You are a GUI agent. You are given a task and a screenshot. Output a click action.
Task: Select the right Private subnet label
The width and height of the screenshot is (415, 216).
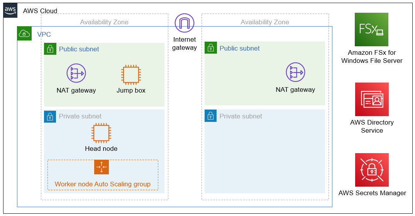coord(241,116)
